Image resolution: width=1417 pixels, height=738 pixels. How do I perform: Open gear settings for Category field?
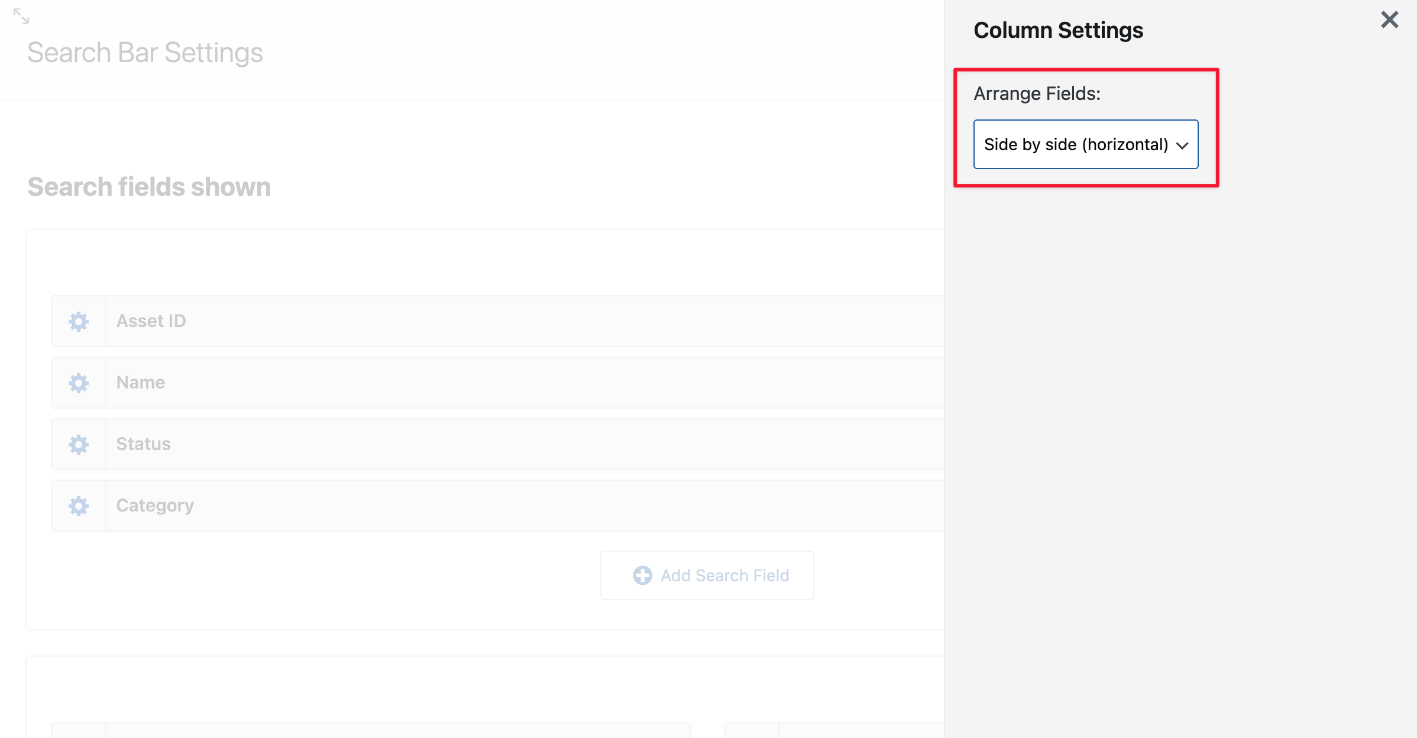pos(79,506)
